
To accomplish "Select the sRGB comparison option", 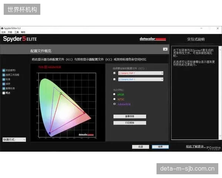I will click(114, 94).
